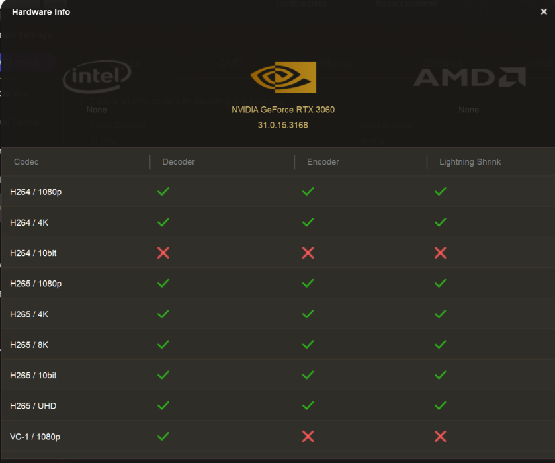Screen dimensions: 555x463
Task: Click H264 / 1080p decoder green checkmark
Action: coord(163,192)
